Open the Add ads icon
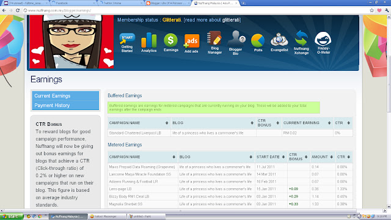The image size is (391, 220). (x=191, y=43)
